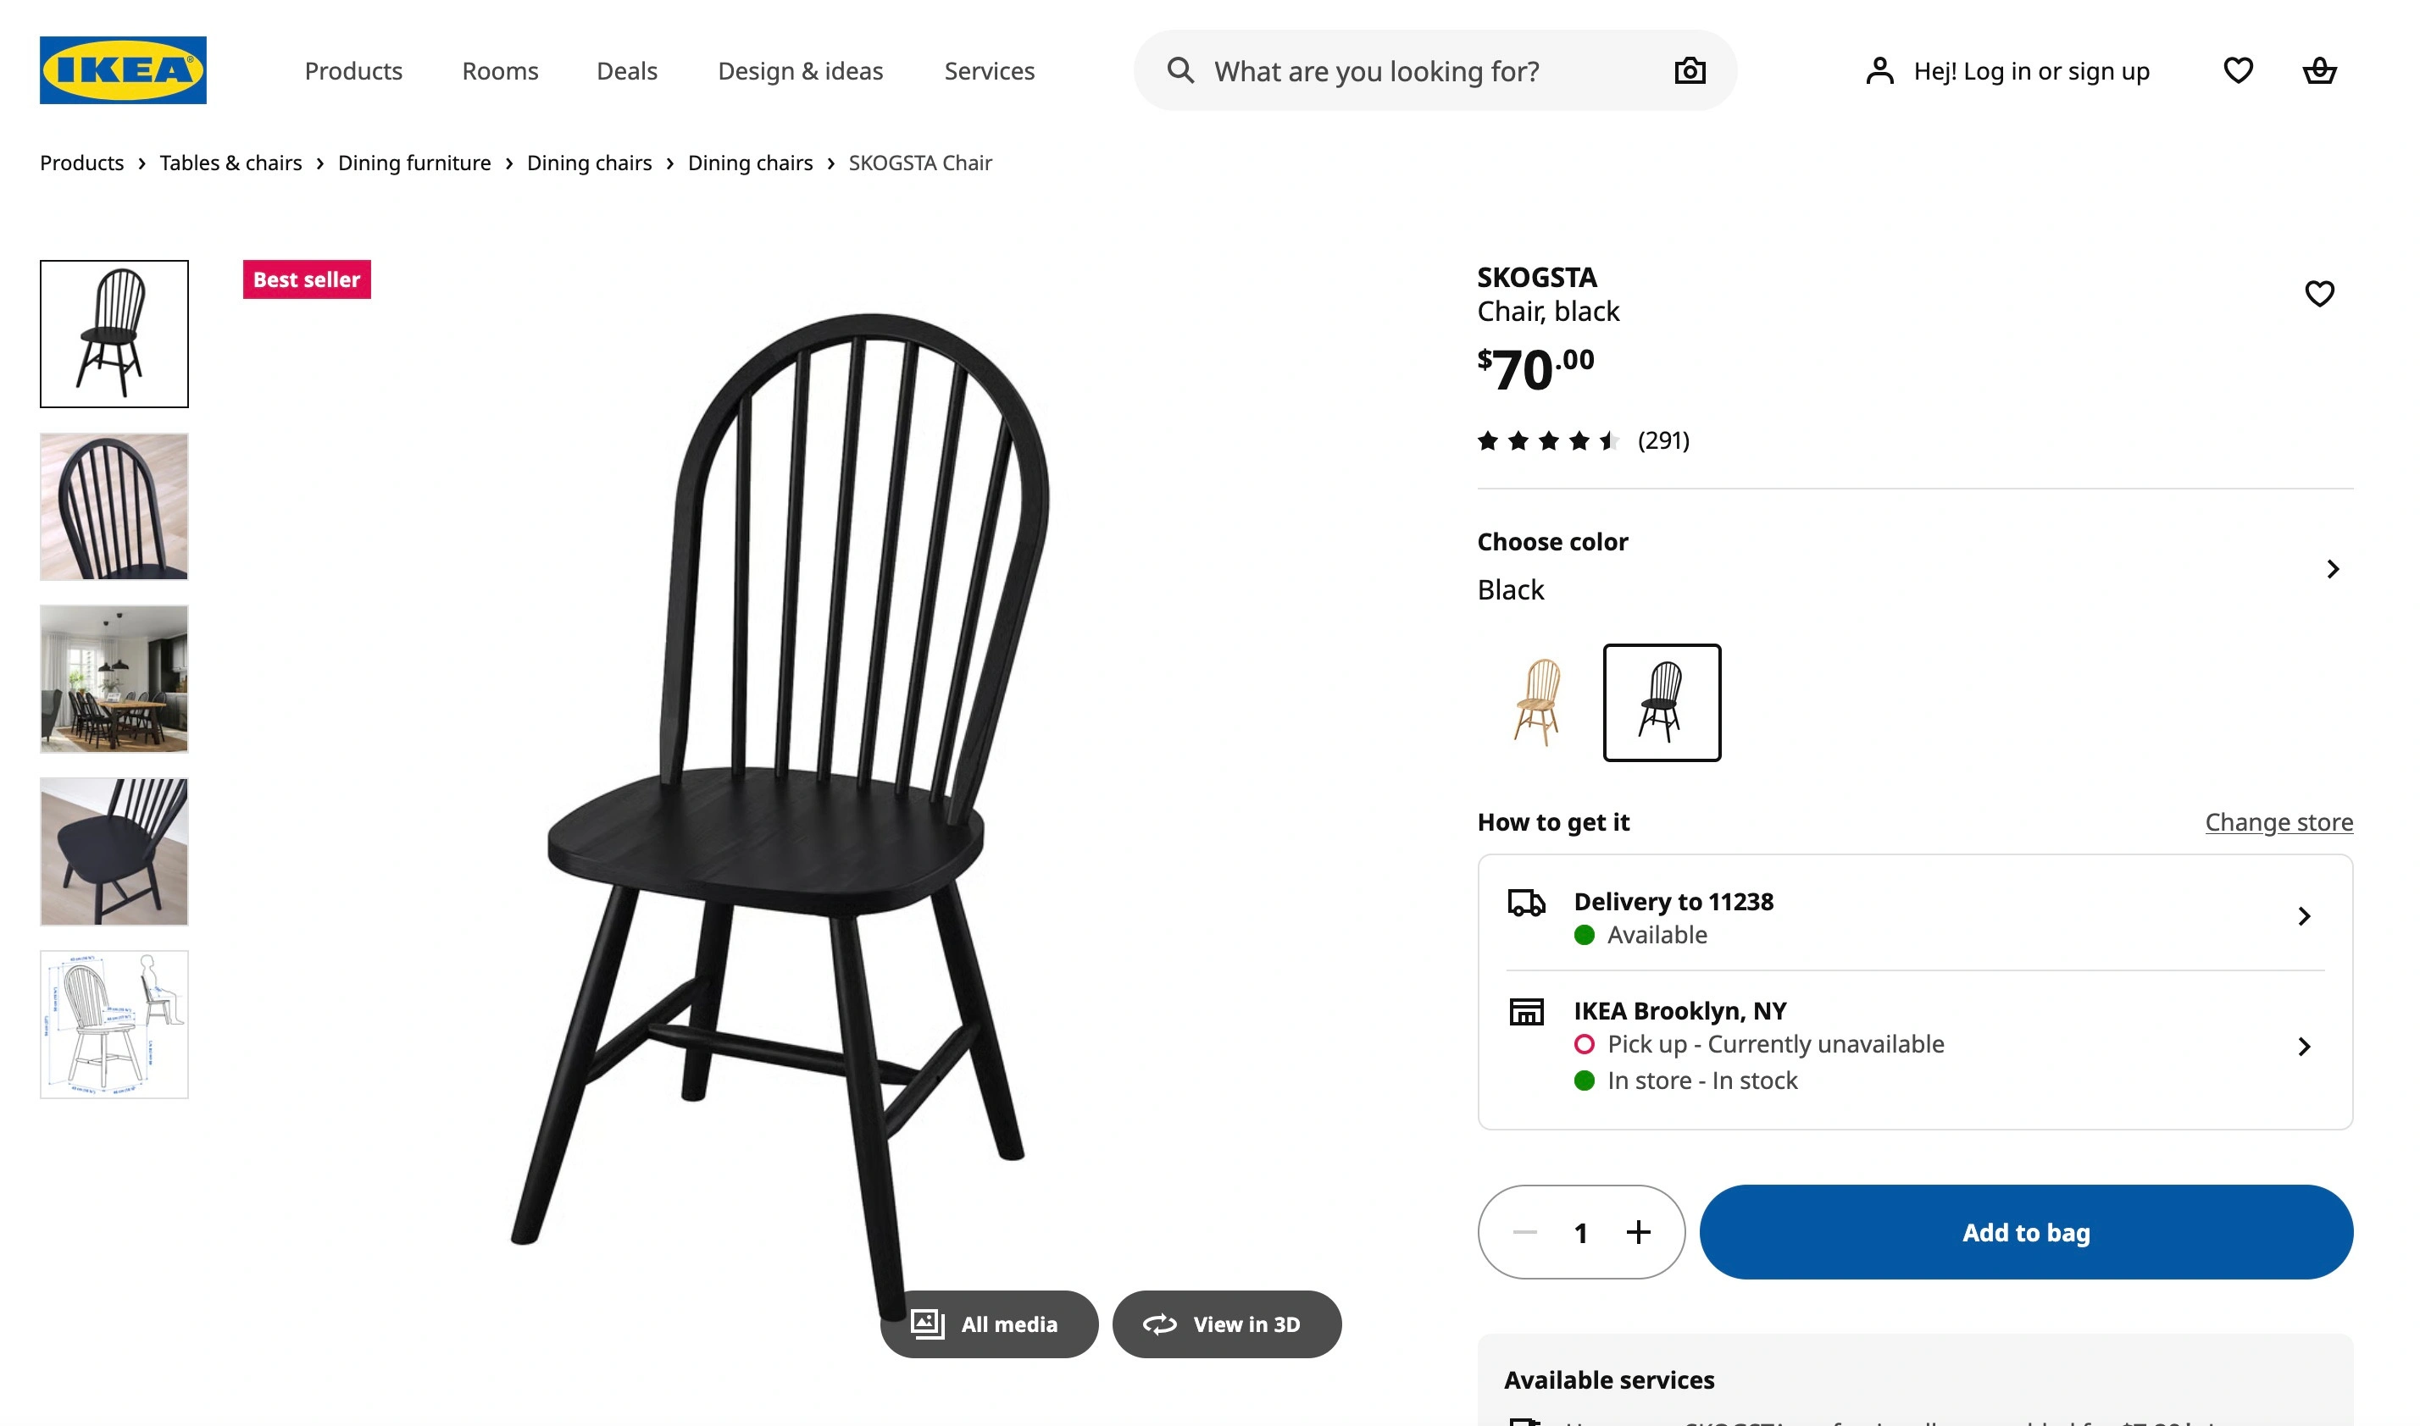Open the Deals menu
The width and height of the screenshot is (2420, 1426).
click(x=626, y=71)
